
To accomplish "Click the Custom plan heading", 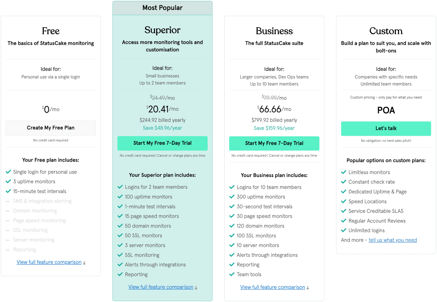I will (x=386, y=31).
